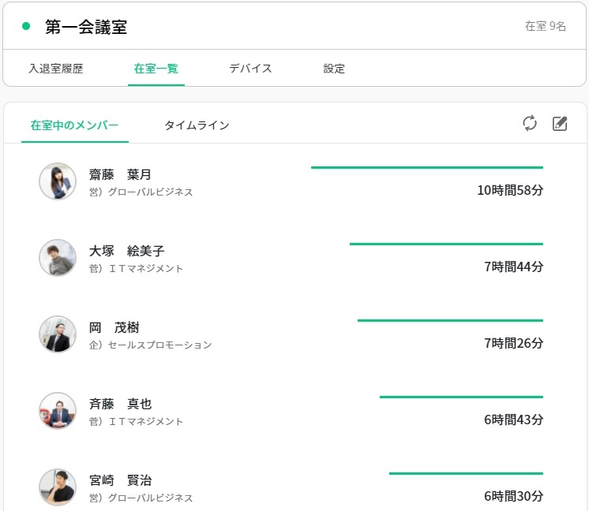Viewport: 589px width, 511px height.
Task: Switch to the 入退室履歴 tab
Action: coord(55,69)
